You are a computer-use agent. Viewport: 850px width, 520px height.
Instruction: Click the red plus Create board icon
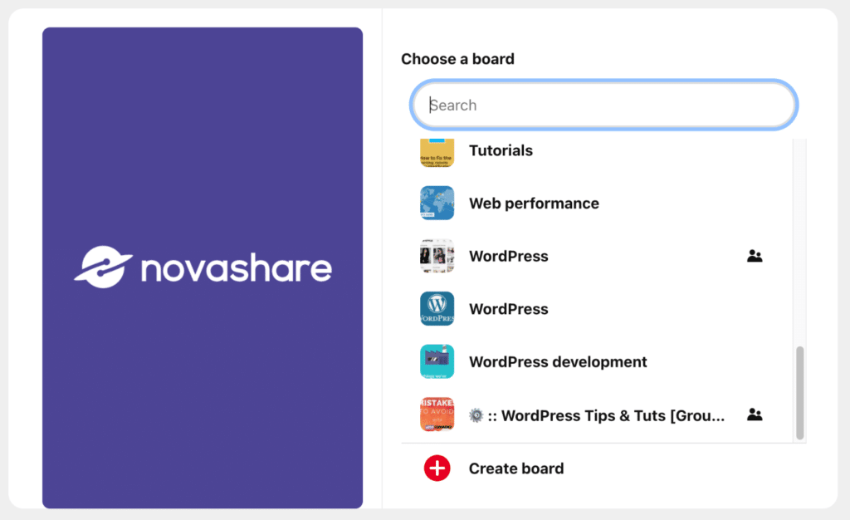(x=437, y=468)
